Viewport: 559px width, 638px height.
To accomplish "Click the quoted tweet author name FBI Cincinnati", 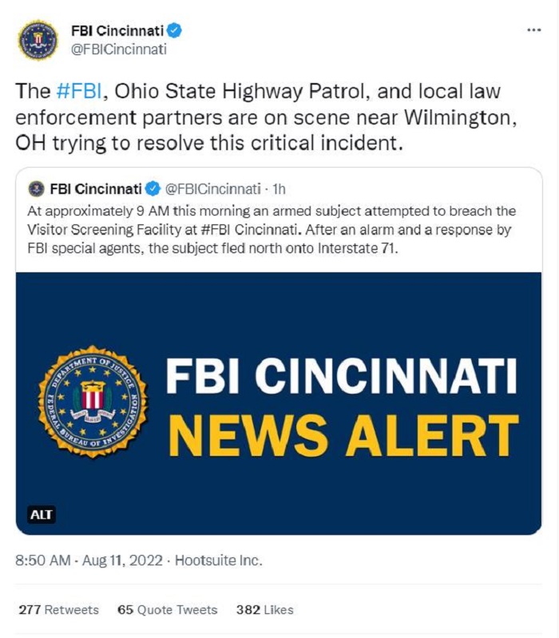I will pos(96,189).
